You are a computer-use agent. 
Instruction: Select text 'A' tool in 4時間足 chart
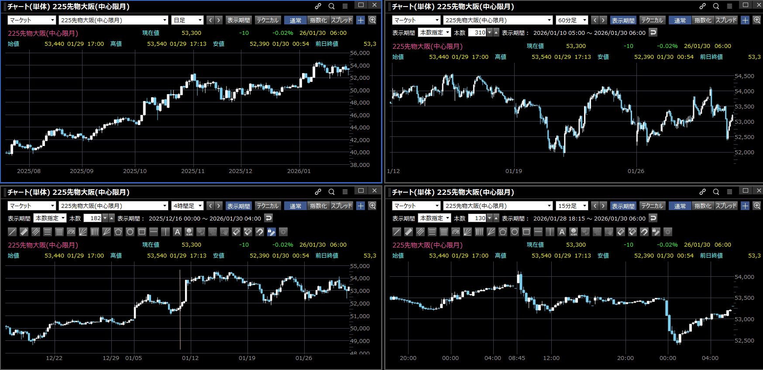pyautogui.click(x=177, y=232)
